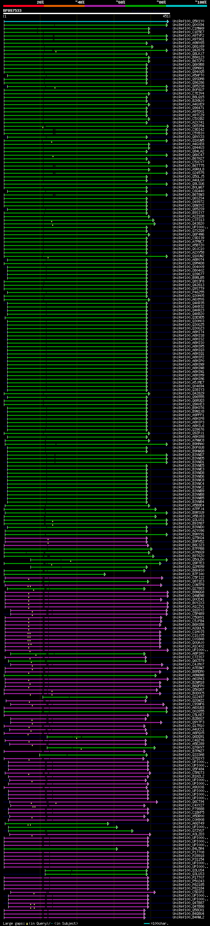This screenshot has height=926, width=210.
Task: Click last hit UniRef100_B4HWL2
Action: click(x=188, y=917)
